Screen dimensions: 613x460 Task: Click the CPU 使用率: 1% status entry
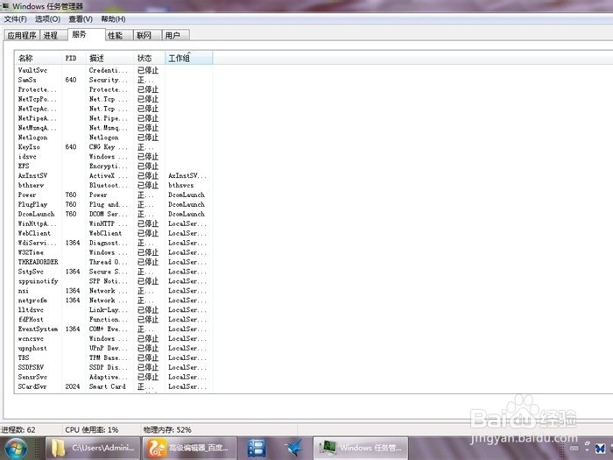pos(92,429)
